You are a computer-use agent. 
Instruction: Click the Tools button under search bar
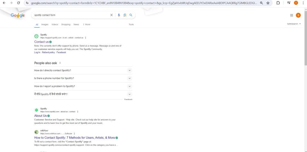131,24
